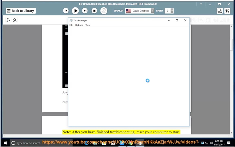
Task: Open the help question mark
Action: [201, 4]
